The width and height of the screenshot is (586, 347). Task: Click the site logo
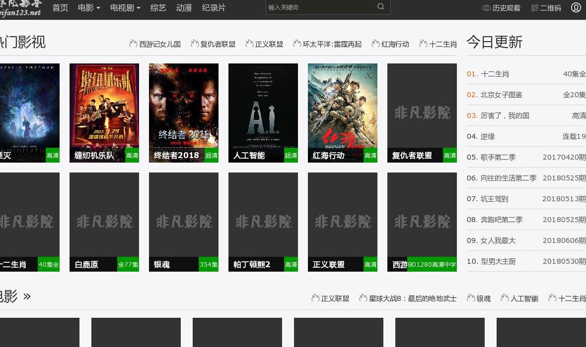click(20, 8)
